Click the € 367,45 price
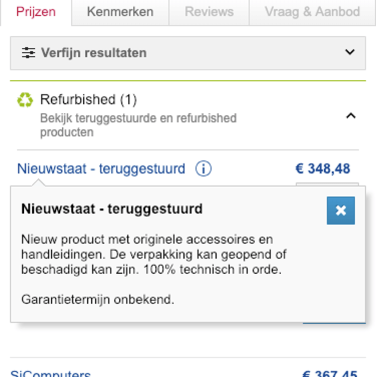This screenshot has height=377, width=376. click(330, 373)
